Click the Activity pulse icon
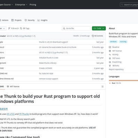 110,55
